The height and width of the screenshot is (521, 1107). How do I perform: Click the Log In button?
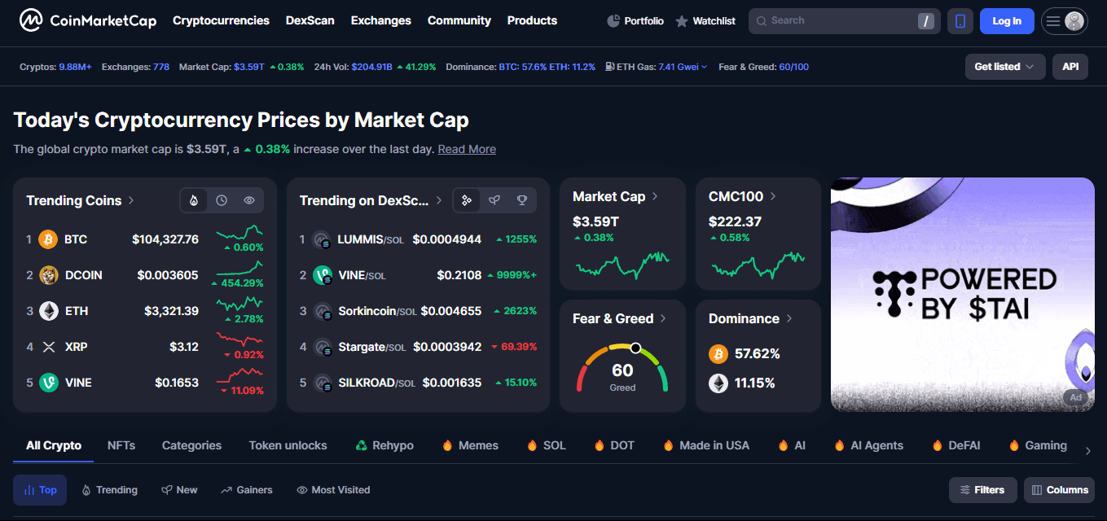coord(1007,21)
